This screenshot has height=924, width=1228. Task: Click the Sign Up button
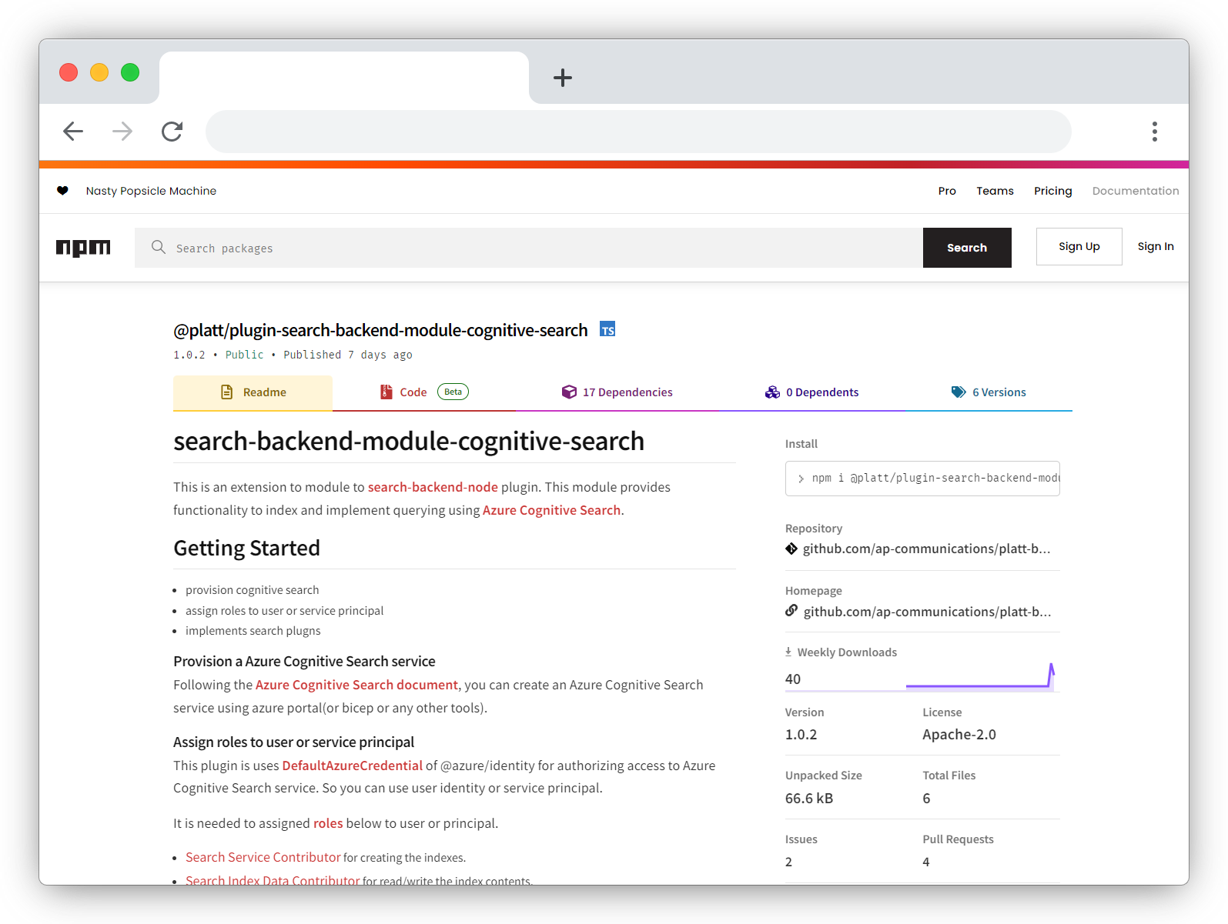(x=1079, y=247)
